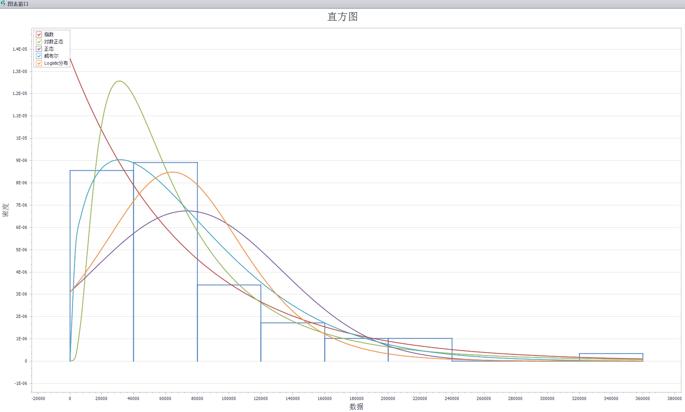Viewport: 685px width, 412px height.
Task: Click the peak of the green lognormal curve
Action: (x=119, y=81)
